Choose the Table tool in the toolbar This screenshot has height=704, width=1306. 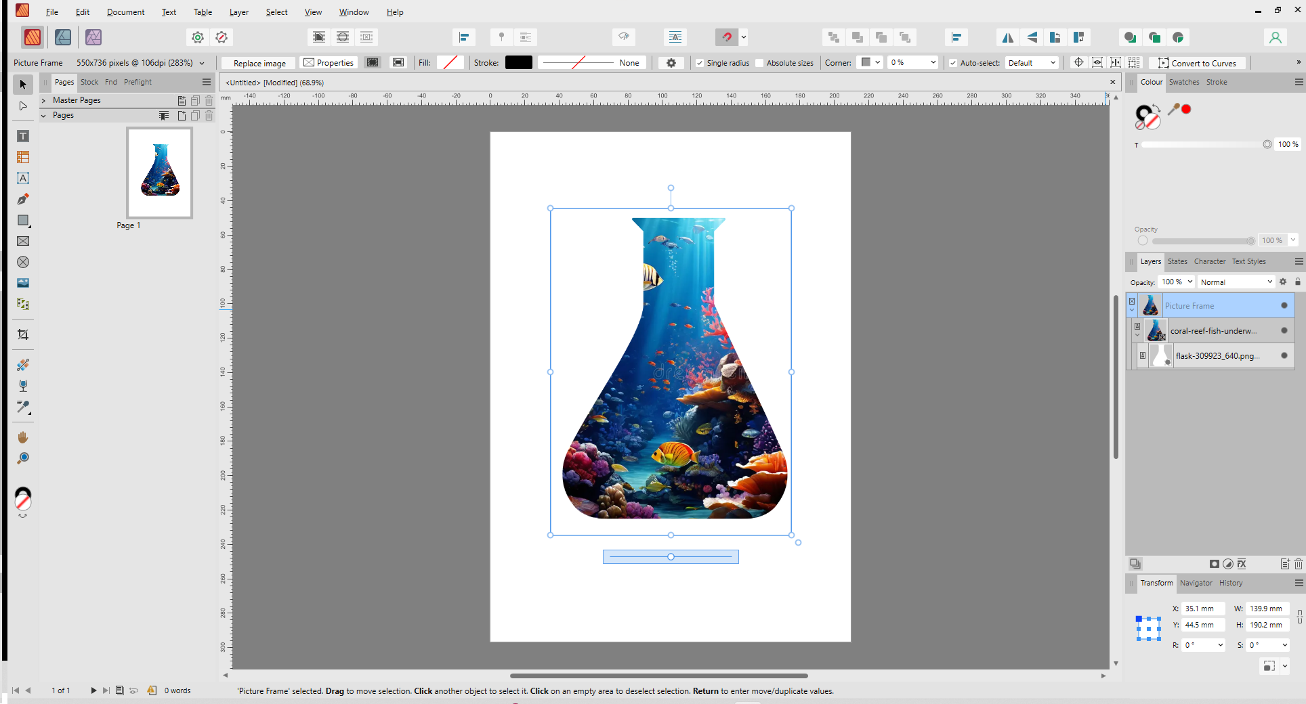pyautogui.click(x=23, y=158)
